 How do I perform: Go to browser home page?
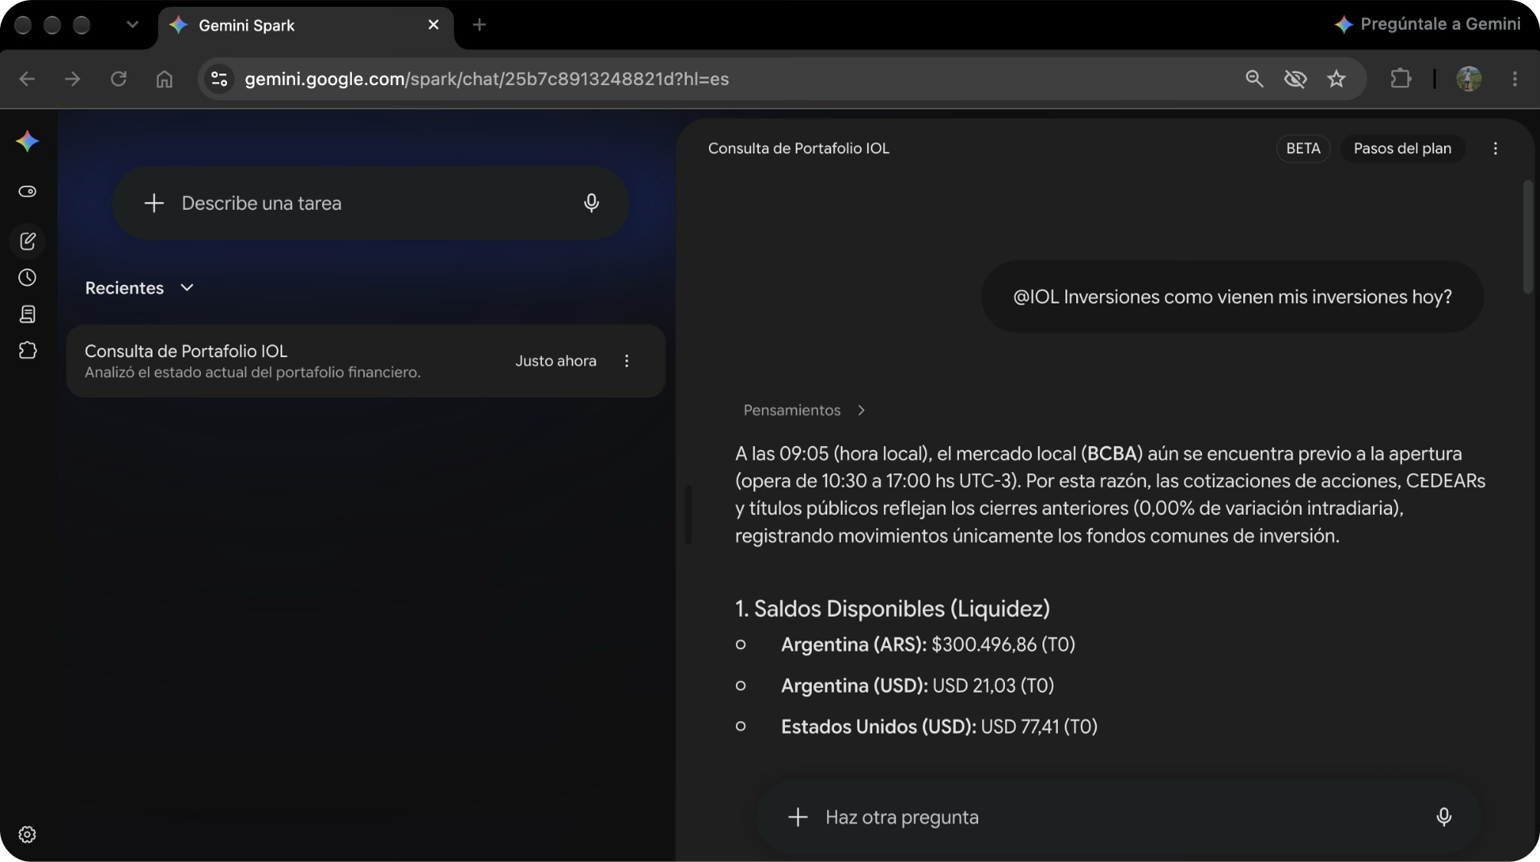(164, 79)
